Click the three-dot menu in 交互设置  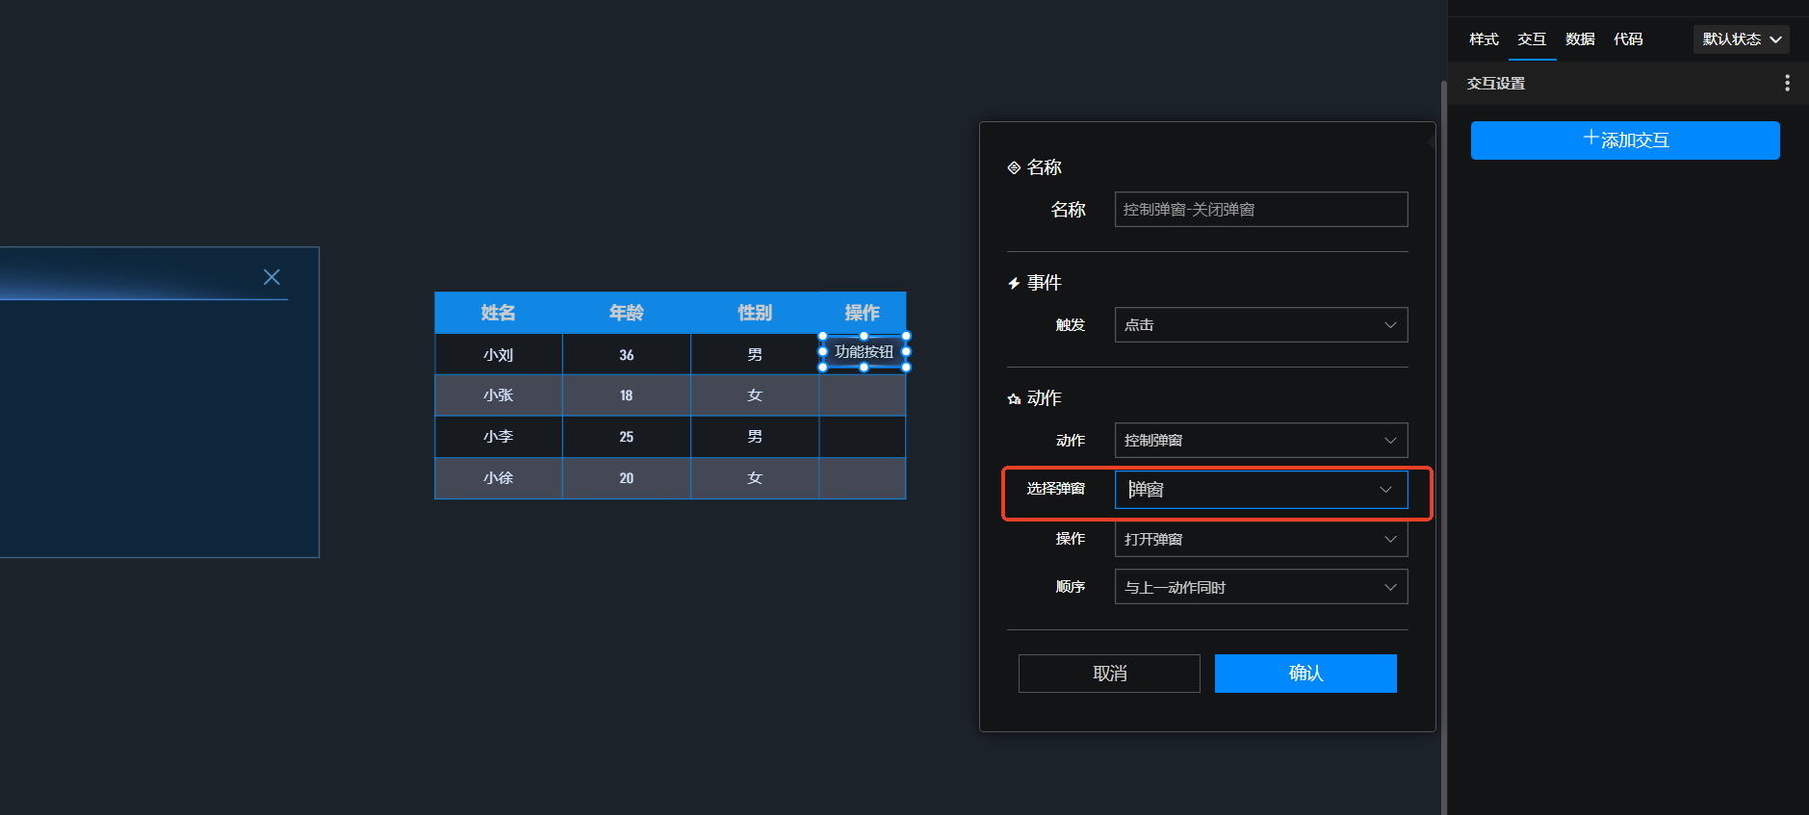pos(1787,83)
